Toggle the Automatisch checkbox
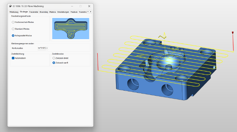Viewport: 237px width, 132px height. pos(13,58)
